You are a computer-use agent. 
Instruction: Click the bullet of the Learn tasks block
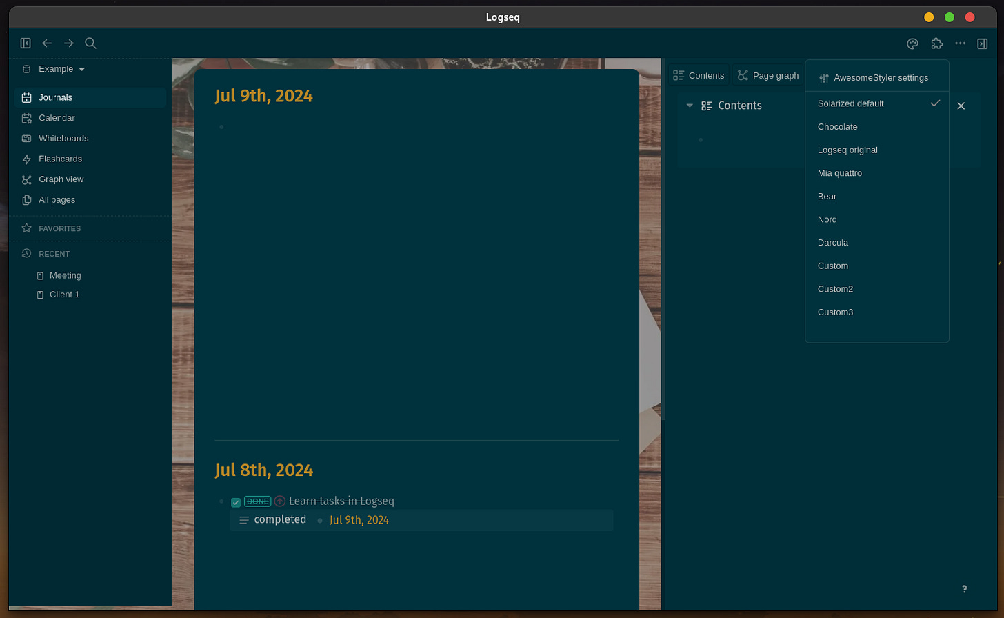coord(221,501)
